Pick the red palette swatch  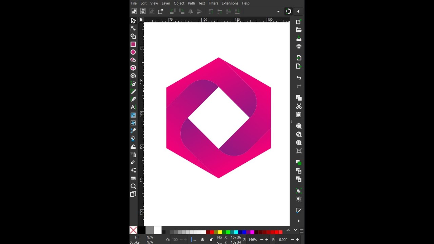[212, 232]
